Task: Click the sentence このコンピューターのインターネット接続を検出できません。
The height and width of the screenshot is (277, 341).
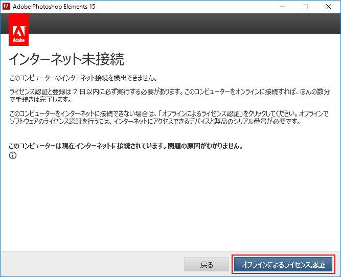Action: [83, 78]
